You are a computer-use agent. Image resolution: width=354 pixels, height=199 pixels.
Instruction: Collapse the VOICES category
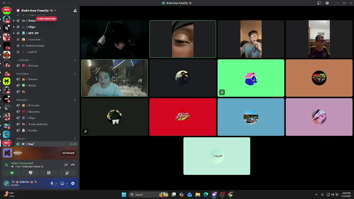(22, 139)
